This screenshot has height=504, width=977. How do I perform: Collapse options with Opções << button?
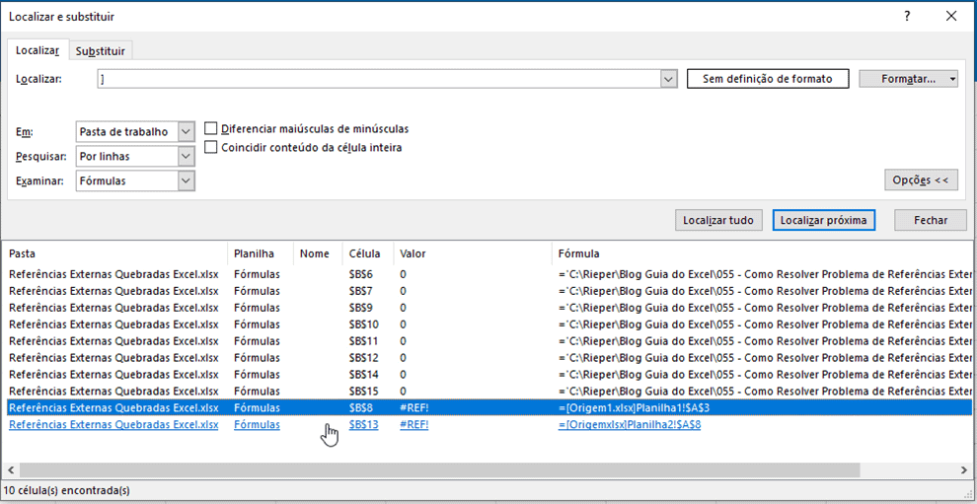pyautogui.click(x=920, y=180)
